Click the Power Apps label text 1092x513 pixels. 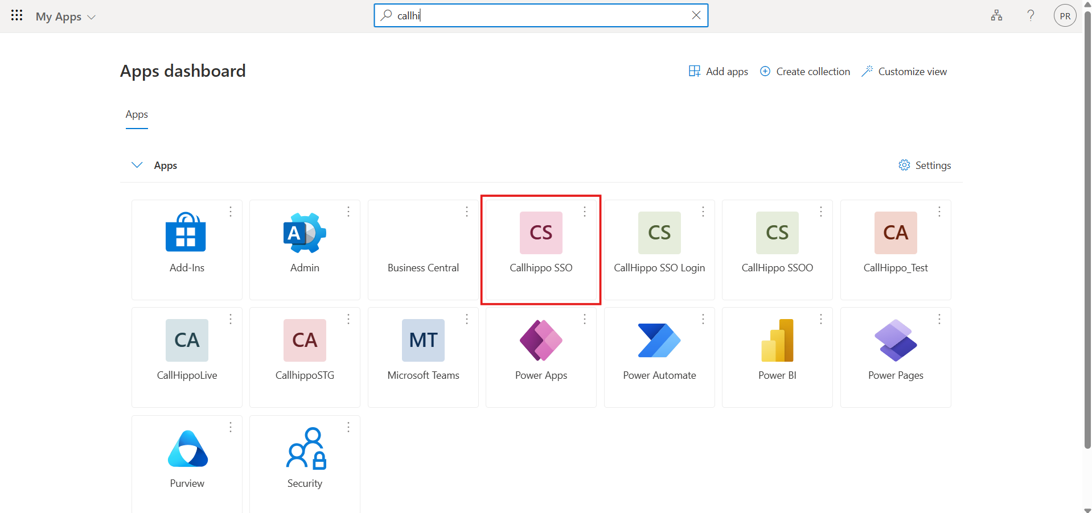(x=541, y=375)
